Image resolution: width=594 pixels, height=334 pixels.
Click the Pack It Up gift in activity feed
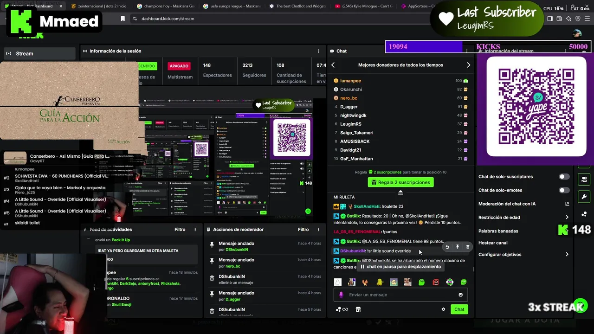(121, 240)
